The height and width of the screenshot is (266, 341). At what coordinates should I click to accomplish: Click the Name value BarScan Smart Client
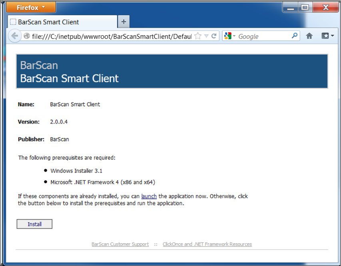[75, 104]
